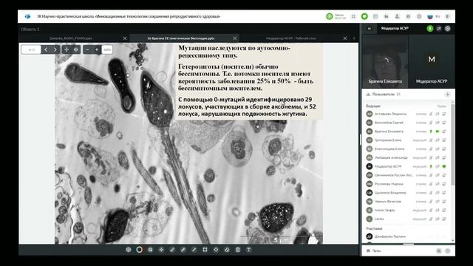
Task: Open drawing settings gear in bottom toolbar
Action: click(129, 250)
